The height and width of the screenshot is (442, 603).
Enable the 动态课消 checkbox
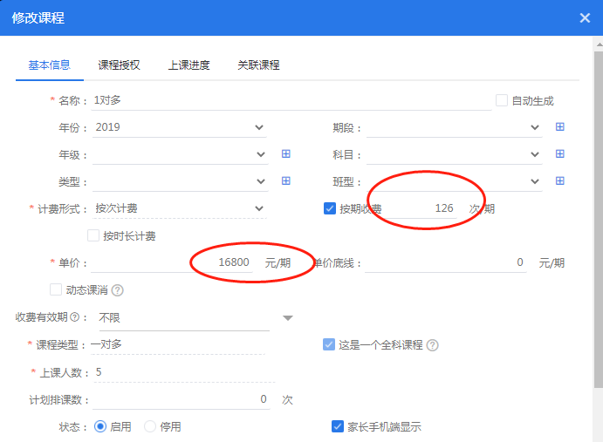coord(56,289)
